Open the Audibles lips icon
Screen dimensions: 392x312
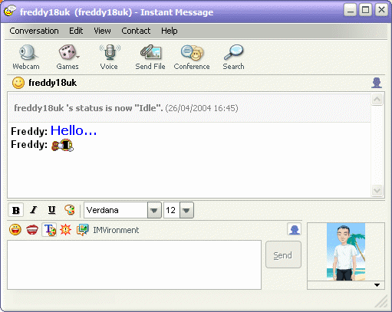[x=32, y=229]
